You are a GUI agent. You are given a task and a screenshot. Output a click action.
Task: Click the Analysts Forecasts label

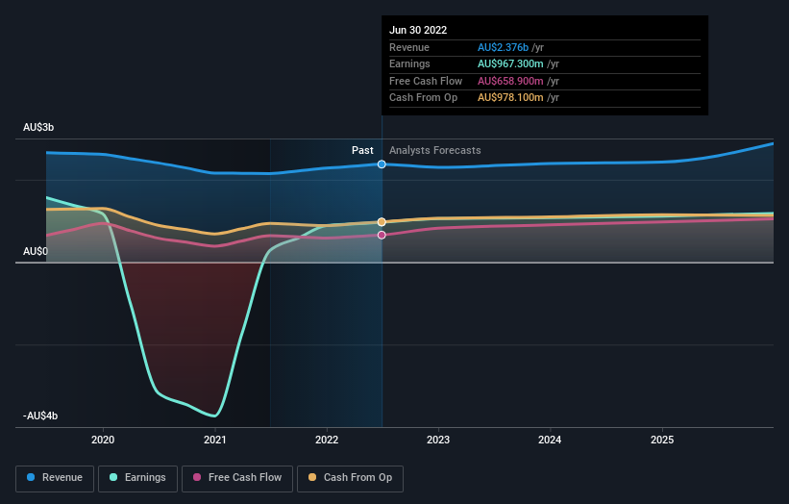coord(434,150)
